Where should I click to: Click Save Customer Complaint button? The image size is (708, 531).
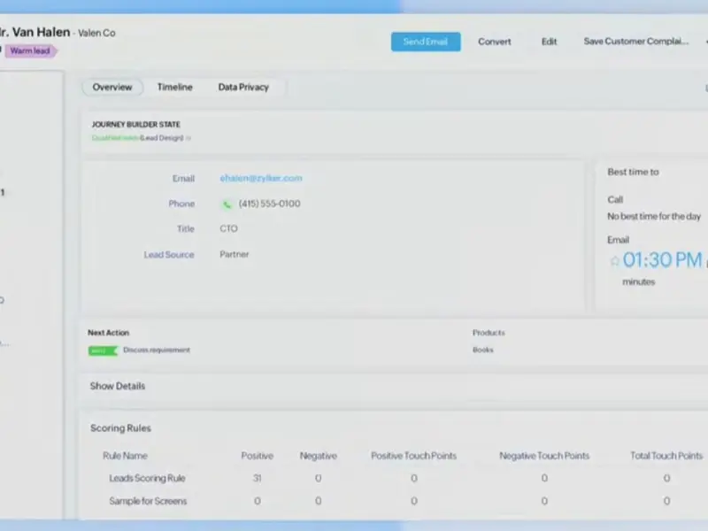635,42
